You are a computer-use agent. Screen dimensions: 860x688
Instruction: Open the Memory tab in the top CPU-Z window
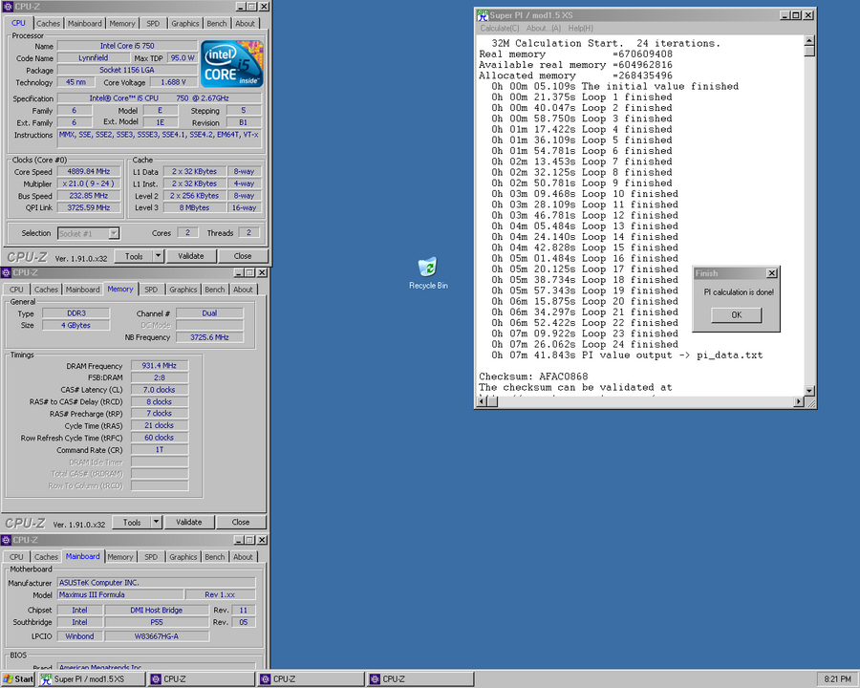coord(121,24)
